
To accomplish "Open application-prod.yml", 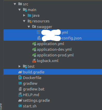I will [x=55, y=55].
